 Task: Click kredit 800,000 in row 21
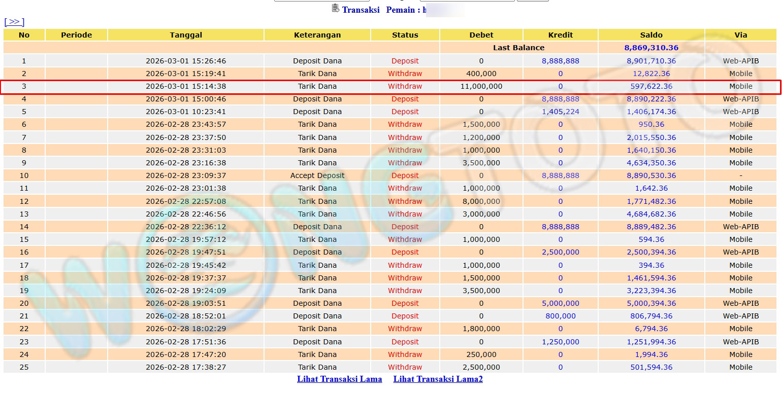pos(560,316)
